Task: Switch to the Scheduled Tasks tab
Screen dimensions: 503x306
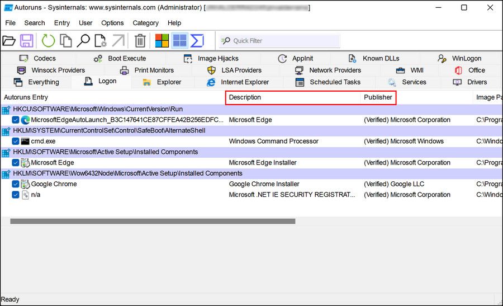Action: click(x=328, y=82)
